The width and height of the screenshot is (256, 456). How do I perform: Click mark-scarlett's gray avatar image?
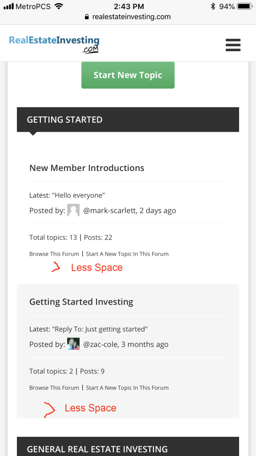(x=73, y=210)
